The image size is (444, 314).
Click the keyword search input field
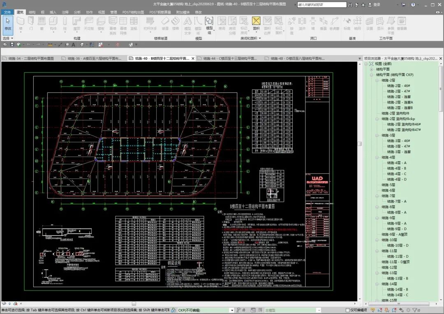pyautogui.click(x=322, y=5)
